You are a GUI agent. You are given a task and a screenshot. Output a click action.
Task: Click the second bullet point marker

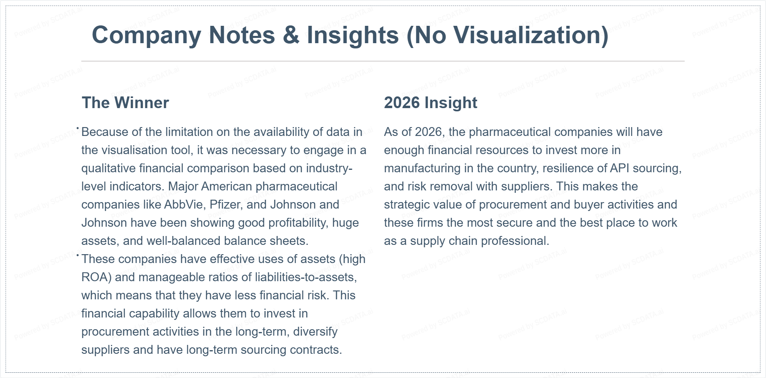[x=77, y=255]
